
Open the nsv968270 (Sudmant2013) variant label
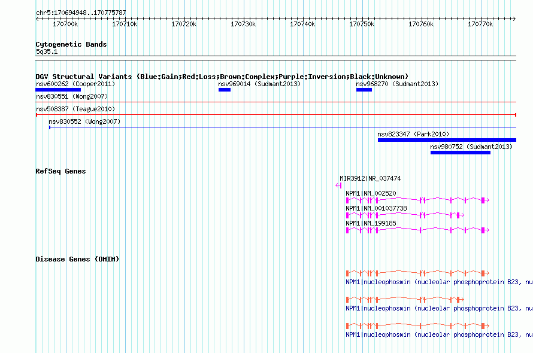tap(398, 84)
